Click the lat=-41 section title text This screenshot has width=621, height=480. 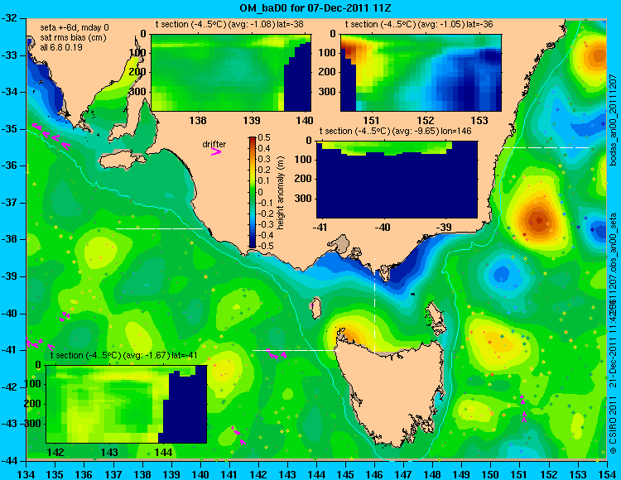point(124,355)
